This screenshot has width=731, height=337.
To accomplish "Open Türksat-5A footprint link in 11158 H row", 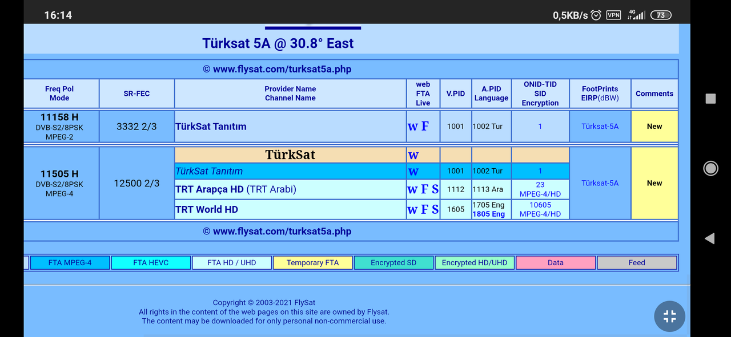I will [x=600, y=127].
